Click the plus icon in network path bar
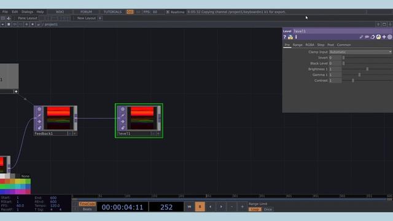Screen dimensions: 393x221 26,25
